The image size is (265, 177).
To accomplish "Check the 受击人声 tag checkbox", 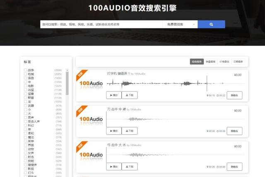I will pos(25,121).
